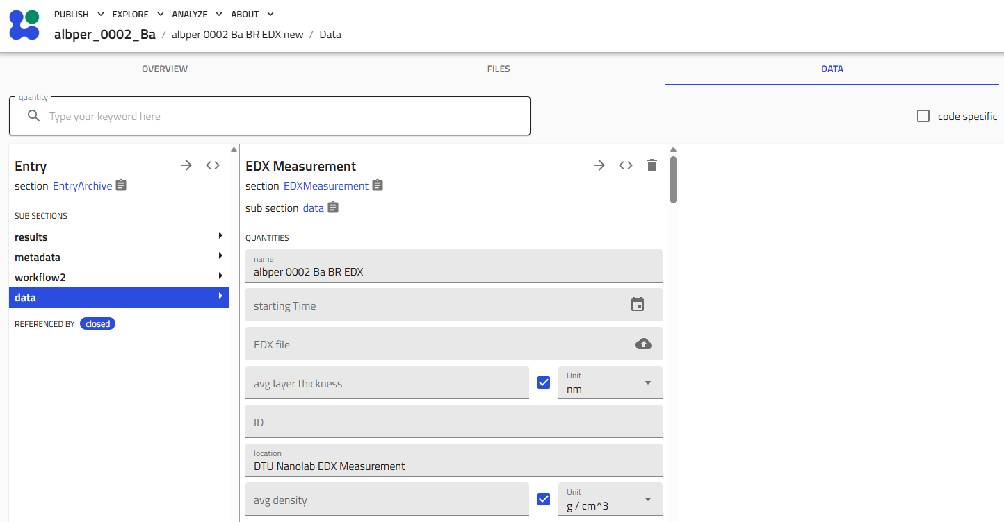This screenshot has height=522, width=1004.
Task: Open the Unit dropdown showing nm
Action: (647, 382)
